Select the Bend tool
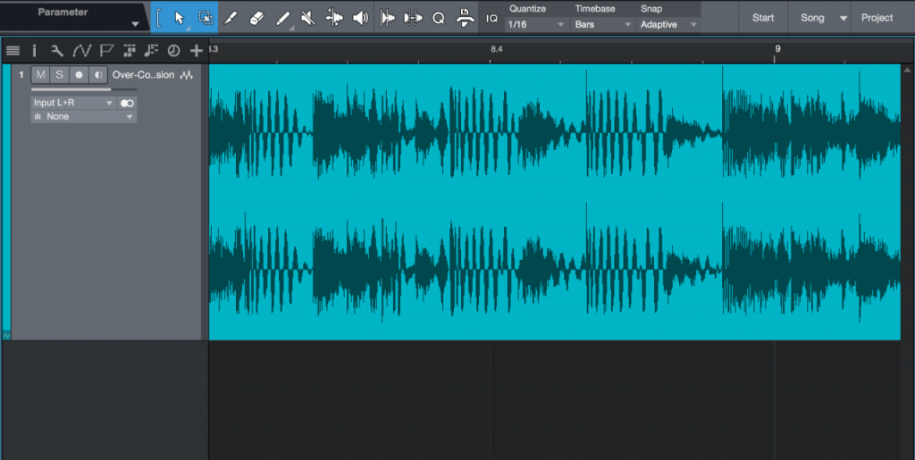This screenshot has width=915, height=460. [334, 18]
